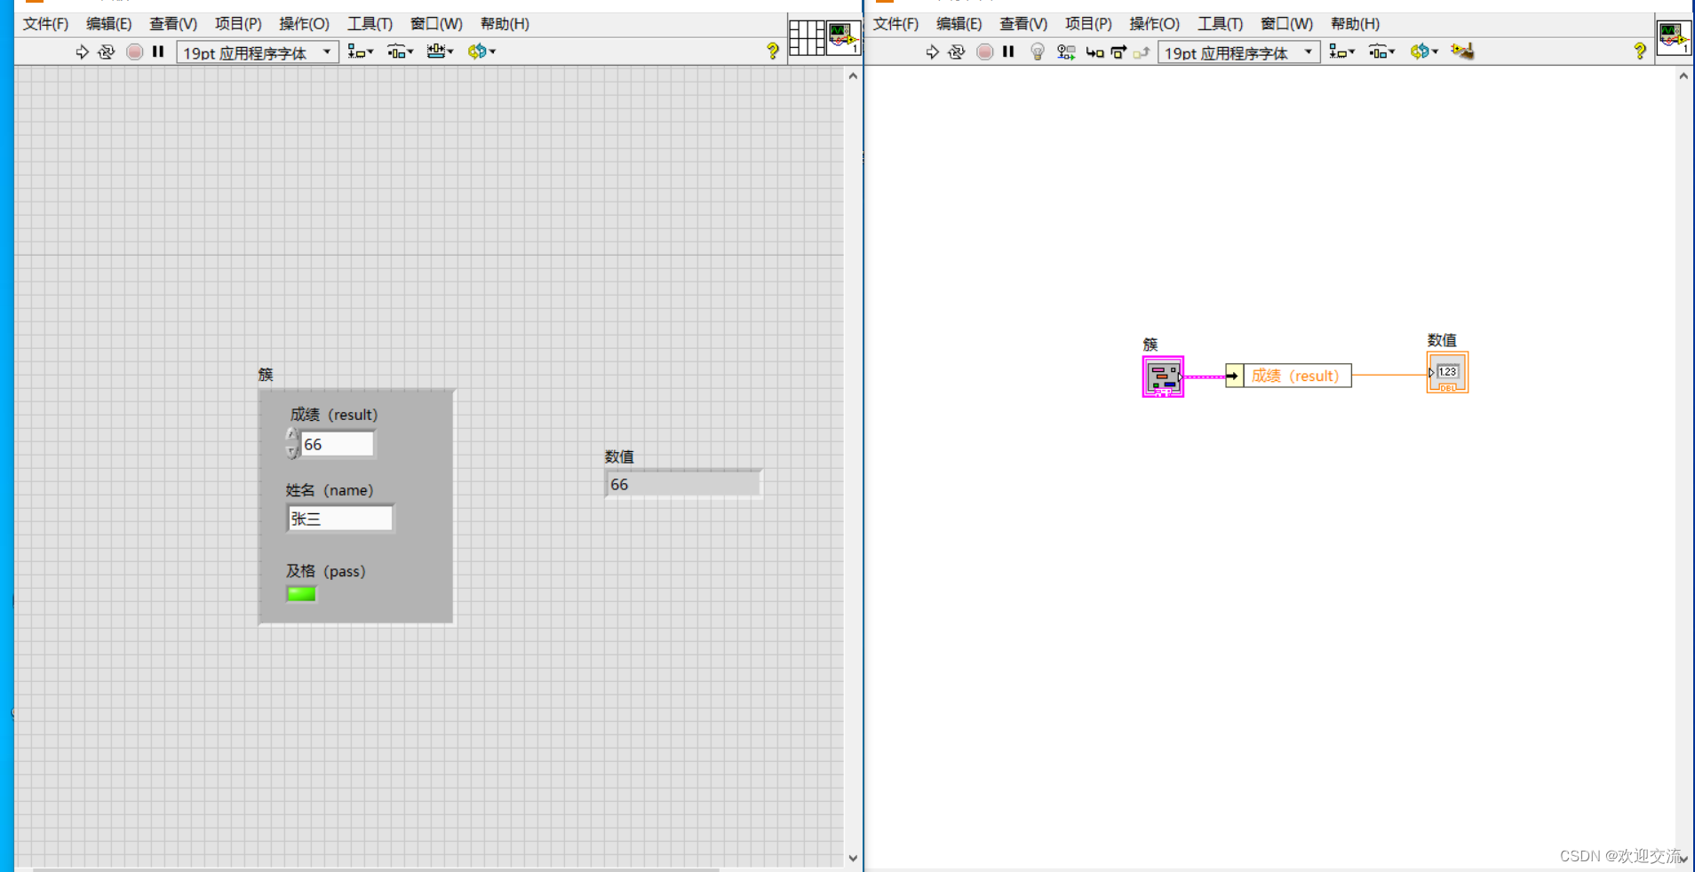This screenshot has height=872, width=1695.
Task: Click Run arrow in front panel toolbar
Action: 82,52
